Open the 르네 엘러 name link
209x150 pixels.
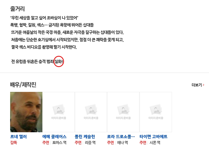tap(19, 137)
